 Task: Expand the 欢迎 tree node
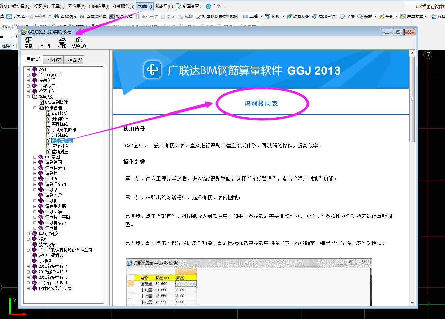[28, 69]
